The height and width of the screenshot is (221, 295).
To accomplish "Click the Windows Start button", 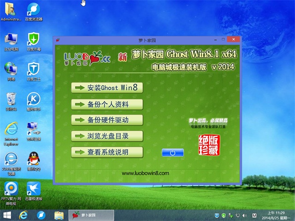I will (x=7, y=215).
